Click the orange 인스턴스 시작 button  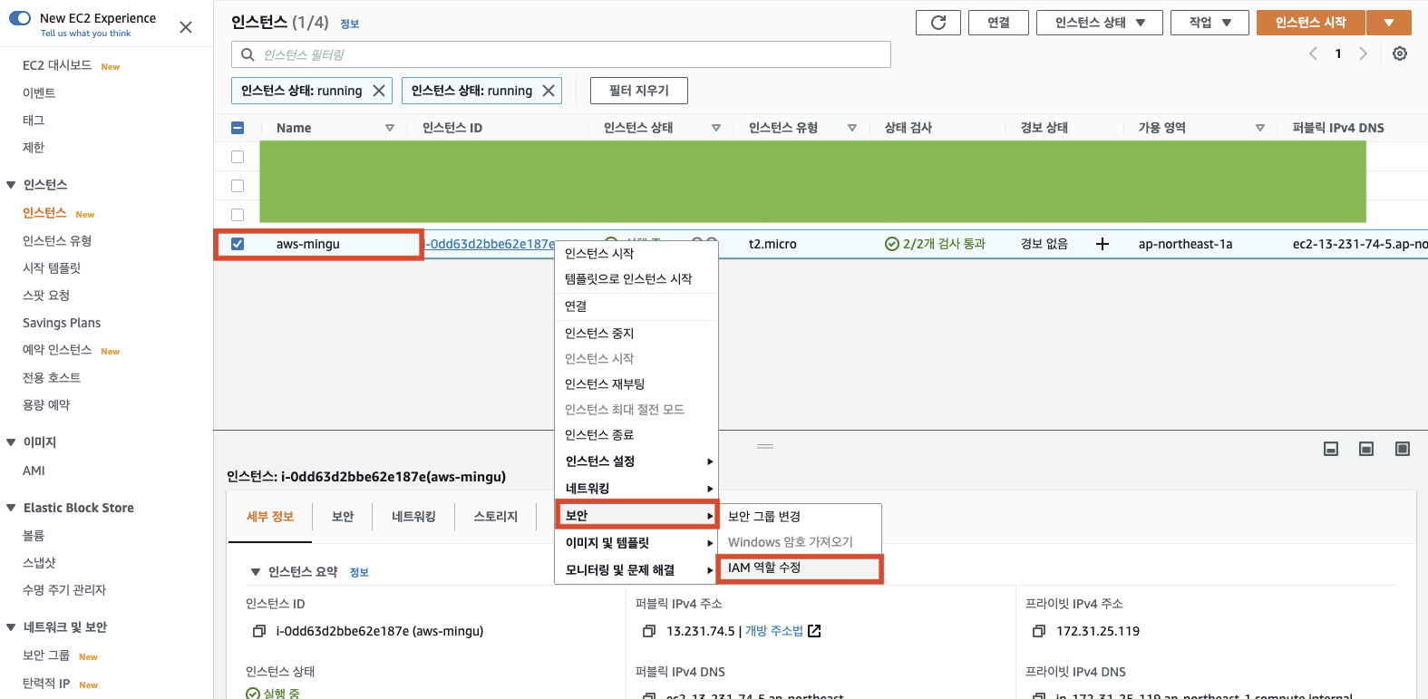pos(1310,23)
